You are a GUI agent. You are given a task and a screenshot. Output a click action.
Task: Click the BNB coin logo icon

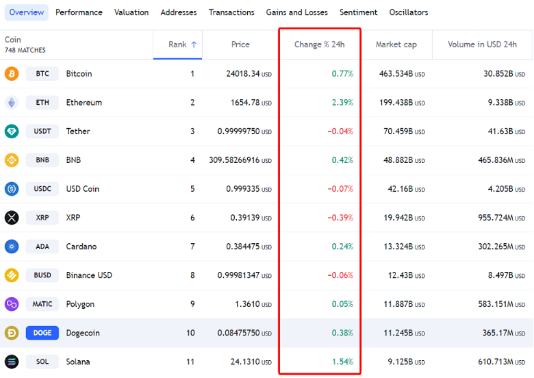(12, 160)
